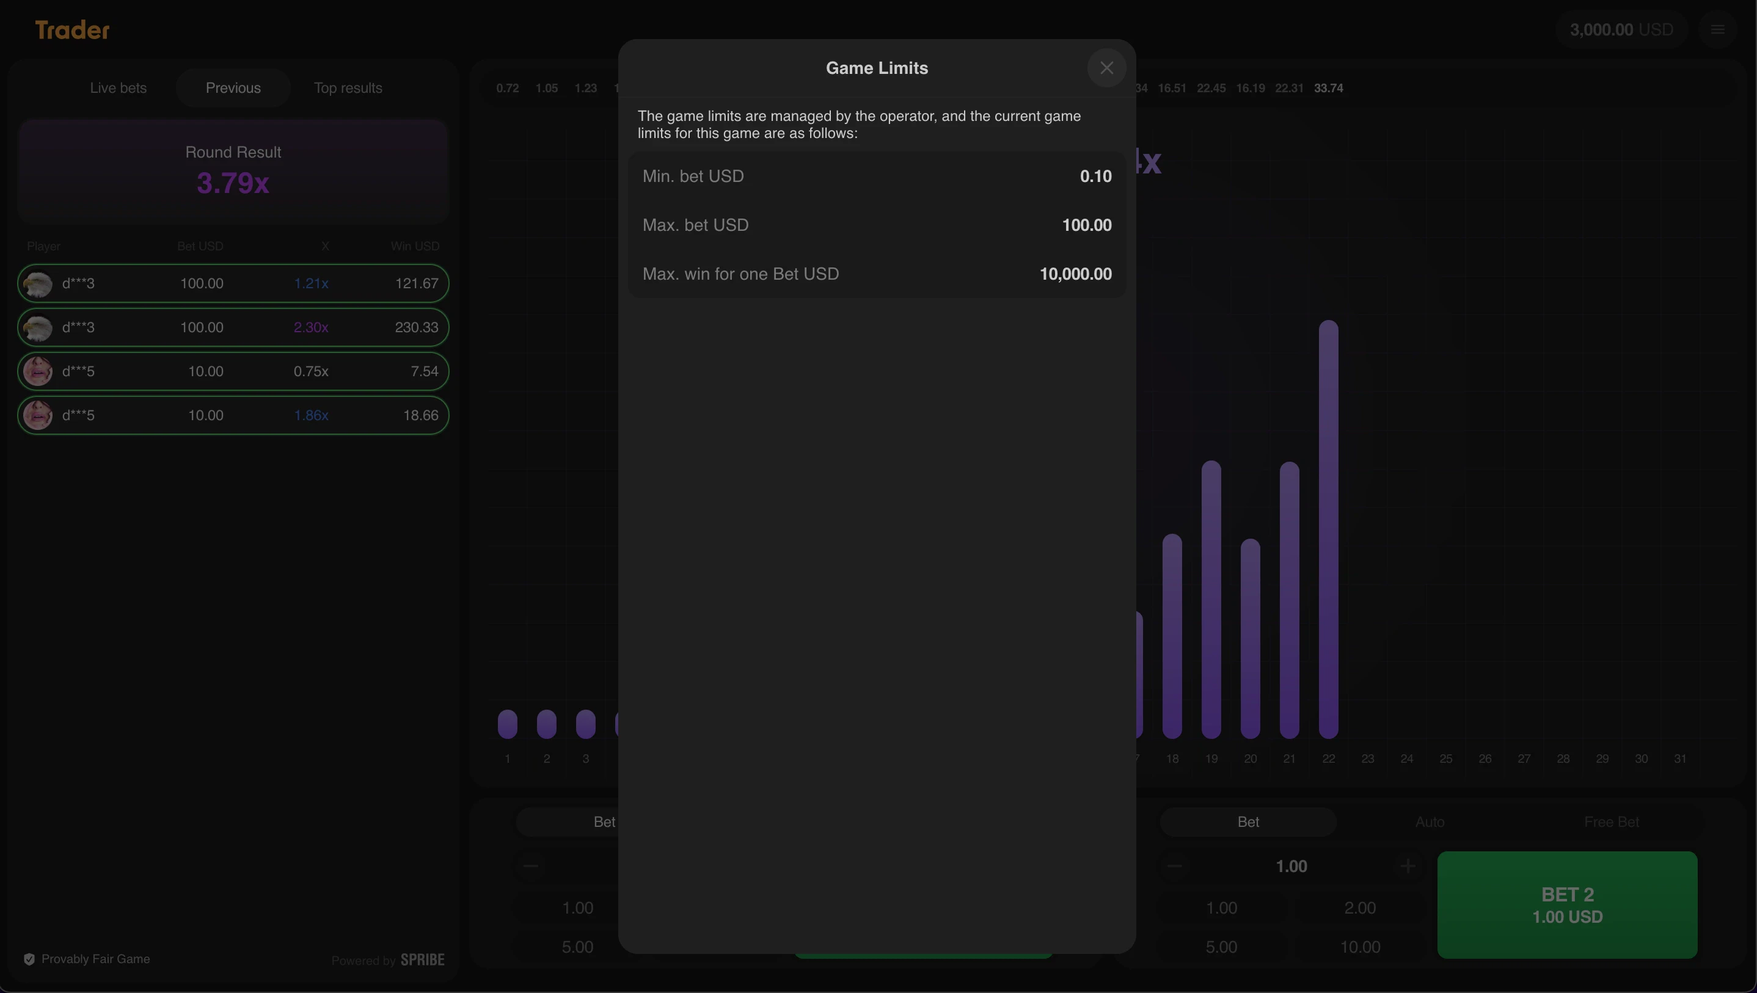Click the Game Limits title
Viewport: 1757px width, 993px height.
tap(877, 68)
